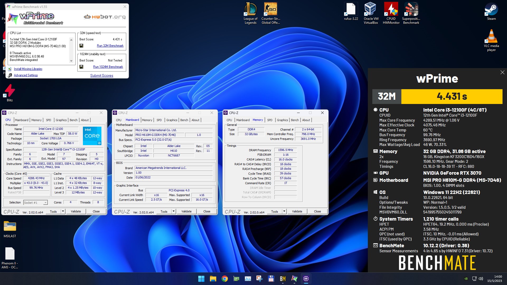Click Uncore Frequency 3691.0 MHz field

tap(308, 139)
